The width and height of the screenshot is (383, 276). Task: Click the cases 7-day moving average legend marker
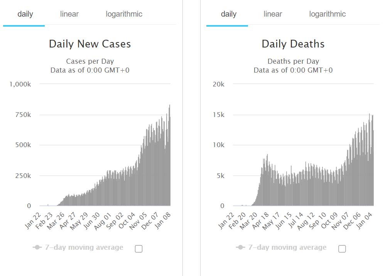37,247
